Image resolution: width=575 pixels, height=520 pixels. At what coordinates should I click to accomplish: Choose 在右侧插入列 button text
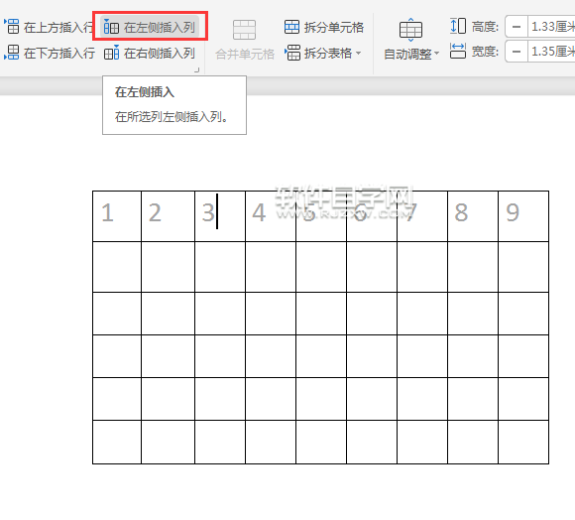tap(160, 54)
